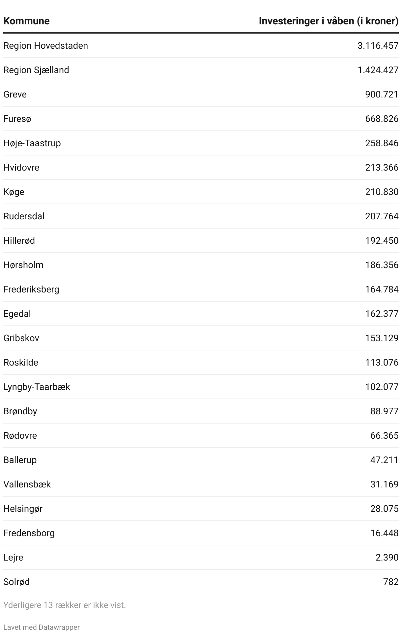Viewport: 402px width, 635px height.
Task: Select the Hvidovre value 213.366
Action: (382, 167)
